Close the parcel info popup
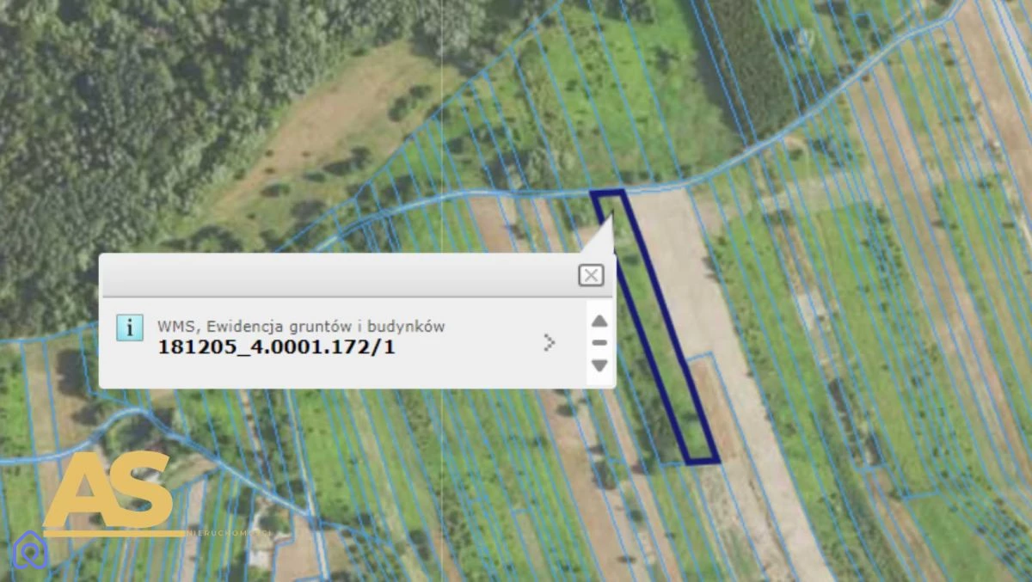1032x582 pixels. tap(591, 275)
